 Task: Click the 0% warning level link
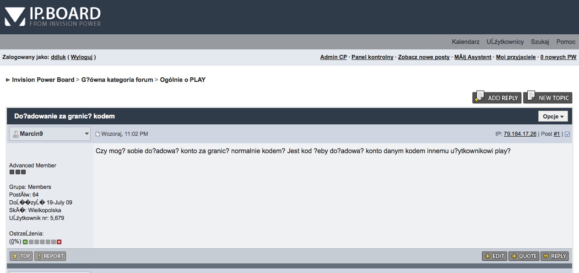(15, 241)
